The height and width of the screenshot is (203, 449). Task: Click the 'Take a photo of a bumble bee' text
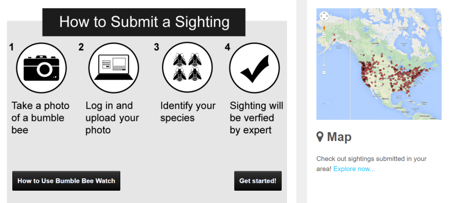[40, 118]
